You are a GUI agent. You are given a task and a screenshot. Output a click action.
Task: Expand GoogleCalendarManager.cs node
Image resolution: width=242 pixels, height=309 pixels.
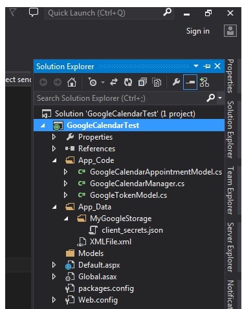[x=65, y=184]
